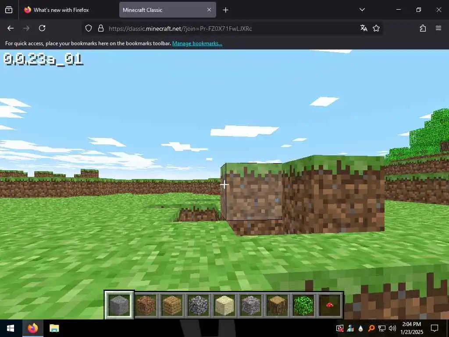
Task: Select the gravel block in hotbar
Action: pyautogui.click(x=251, y=305)
